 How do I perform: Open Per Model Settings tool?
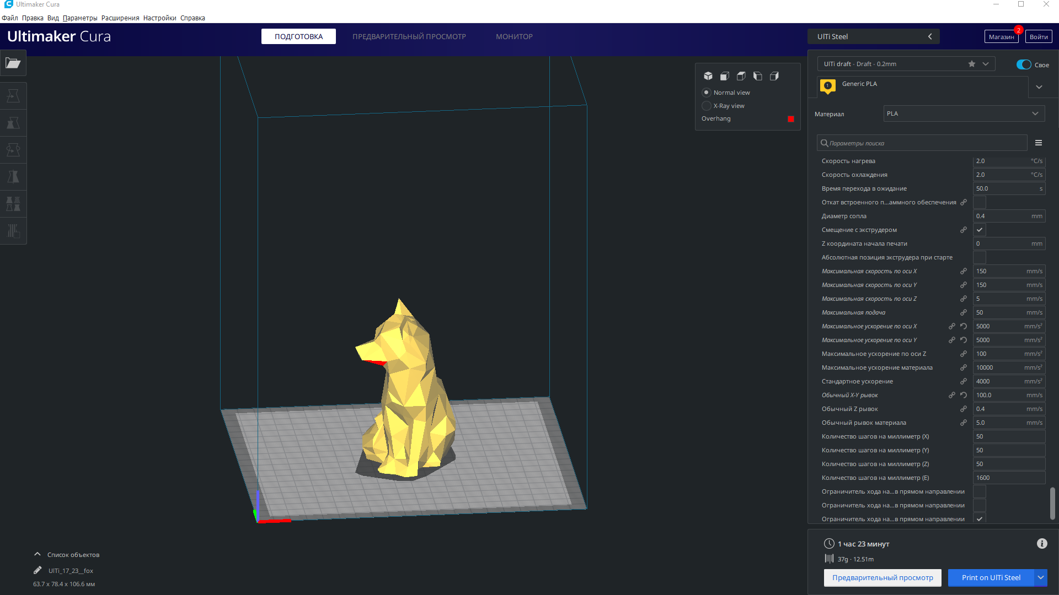tap(13, 204)
